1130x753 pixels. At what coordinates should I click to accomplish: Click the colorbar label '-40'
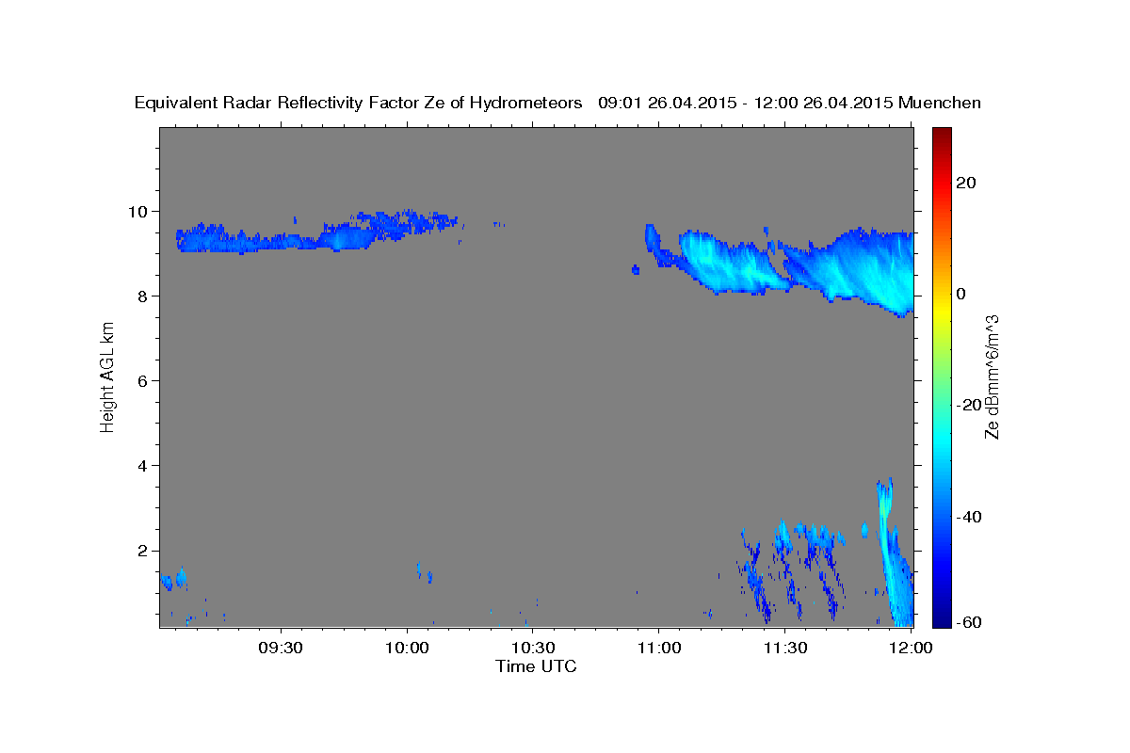pyautogui.click(x=970, y=516)
